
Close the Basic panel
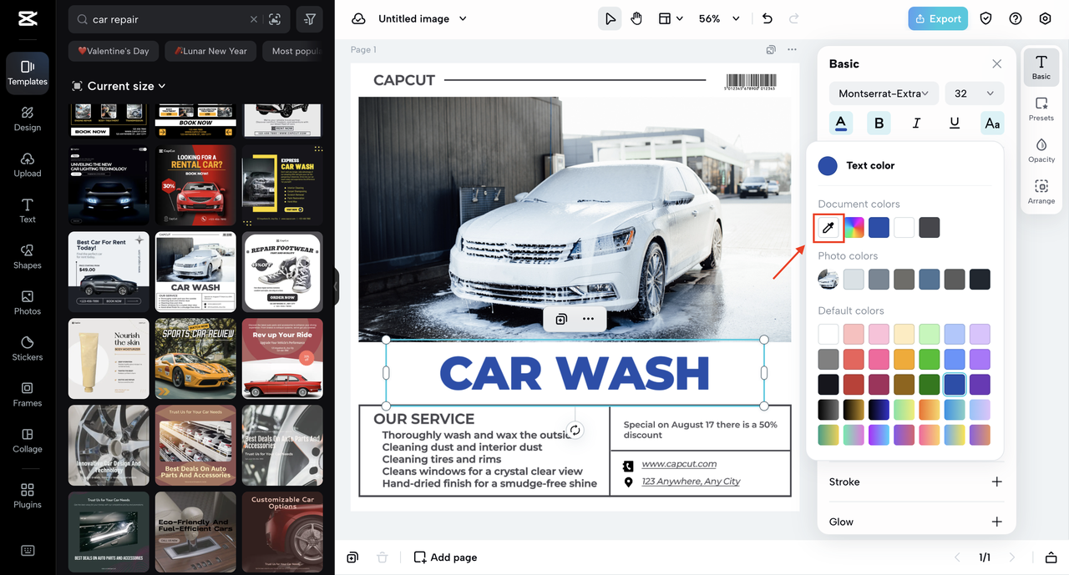[996, 63]
